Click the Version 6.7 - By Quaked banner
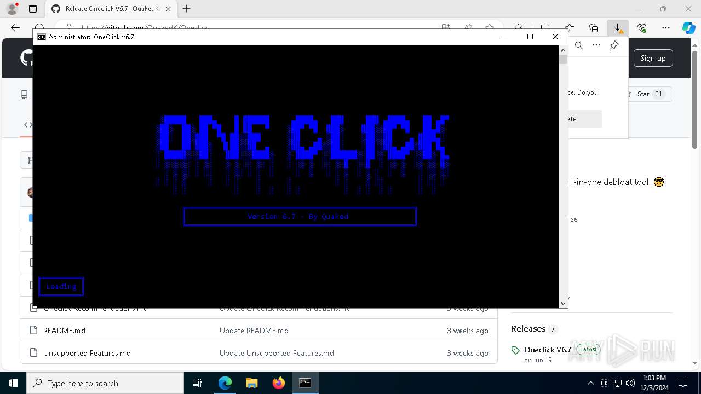Screen dimensions: 701x394 [x=300, y=216]
